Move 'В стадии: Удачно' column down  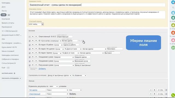pyautogui.click(x=33, y=53)
